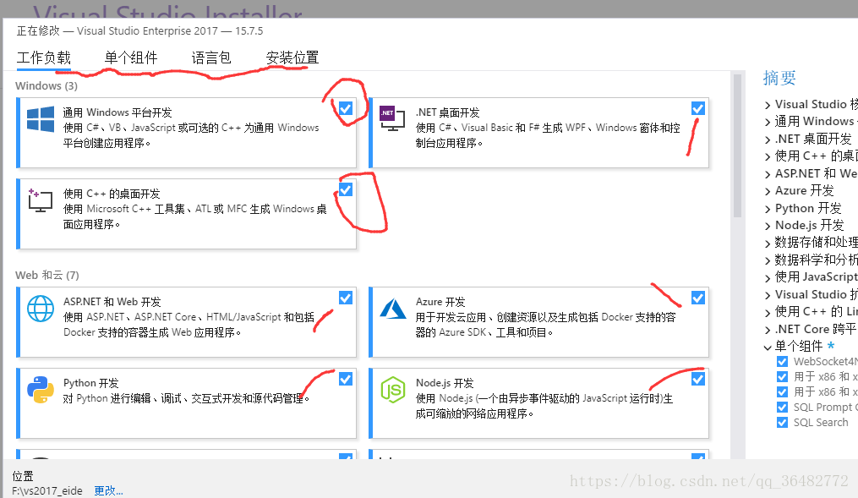Click the 摘要 summary heading
This screenshot has height=498, width=858.
click(779, 78)
